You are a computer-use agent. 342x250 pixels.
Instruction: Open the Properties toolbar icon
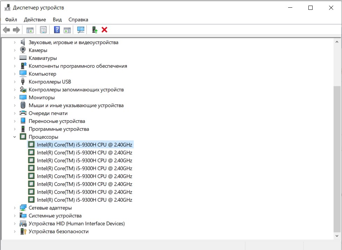[43, 30]
